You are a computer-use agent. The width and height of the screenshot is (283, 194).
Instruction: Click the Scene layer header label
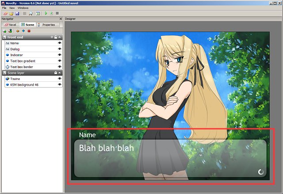16,73
